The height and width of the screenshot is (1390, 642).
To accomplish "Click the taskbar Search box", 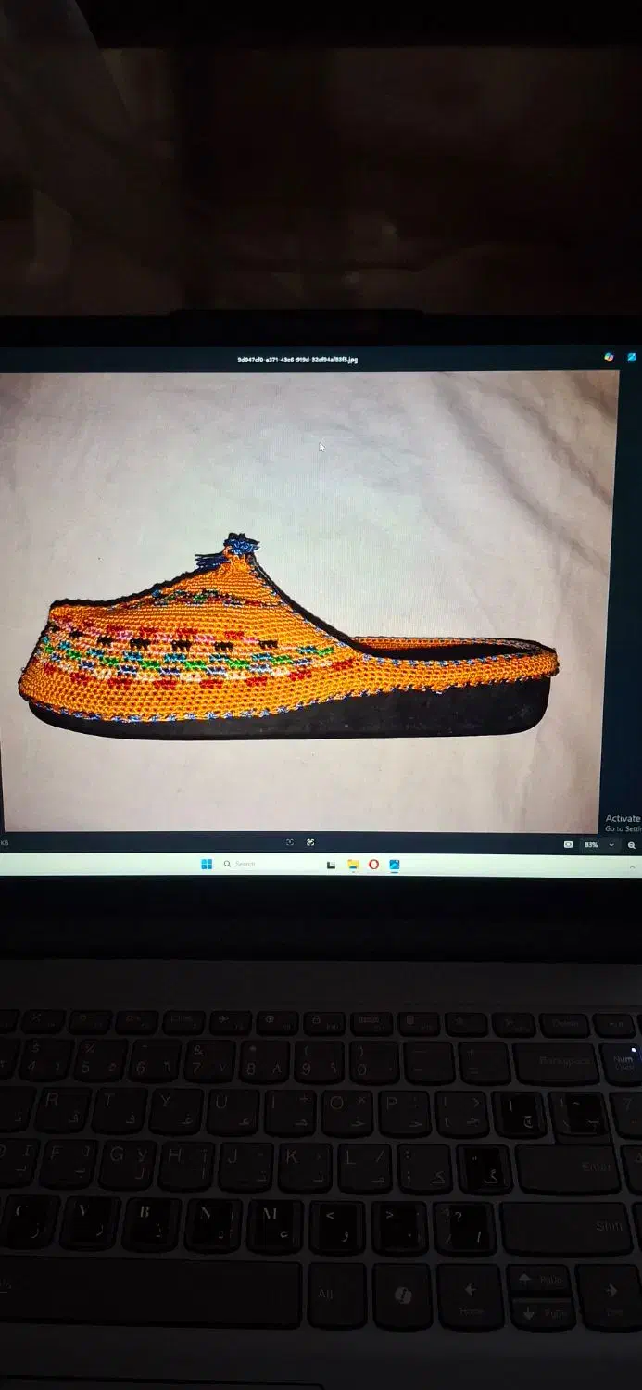I will [245, 865].
